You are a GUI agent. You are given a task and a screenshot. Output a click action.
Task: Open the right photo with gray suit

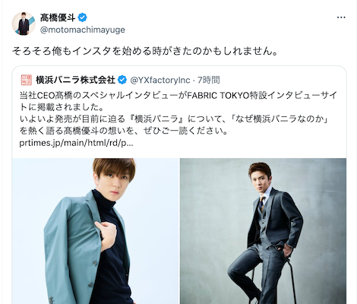pyautogui.click(x=263, y=231)
